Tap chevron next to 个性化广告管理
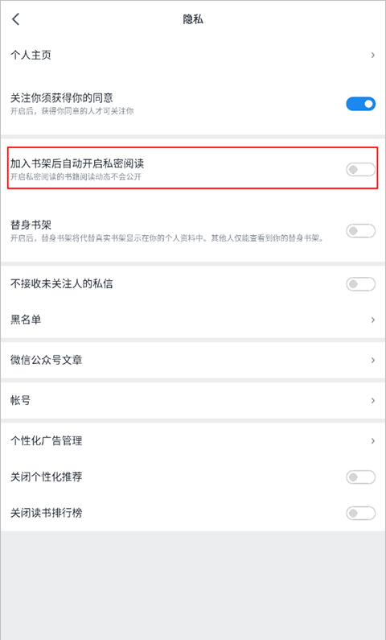Screen dimensions: 386x640 tap(372, 441)
